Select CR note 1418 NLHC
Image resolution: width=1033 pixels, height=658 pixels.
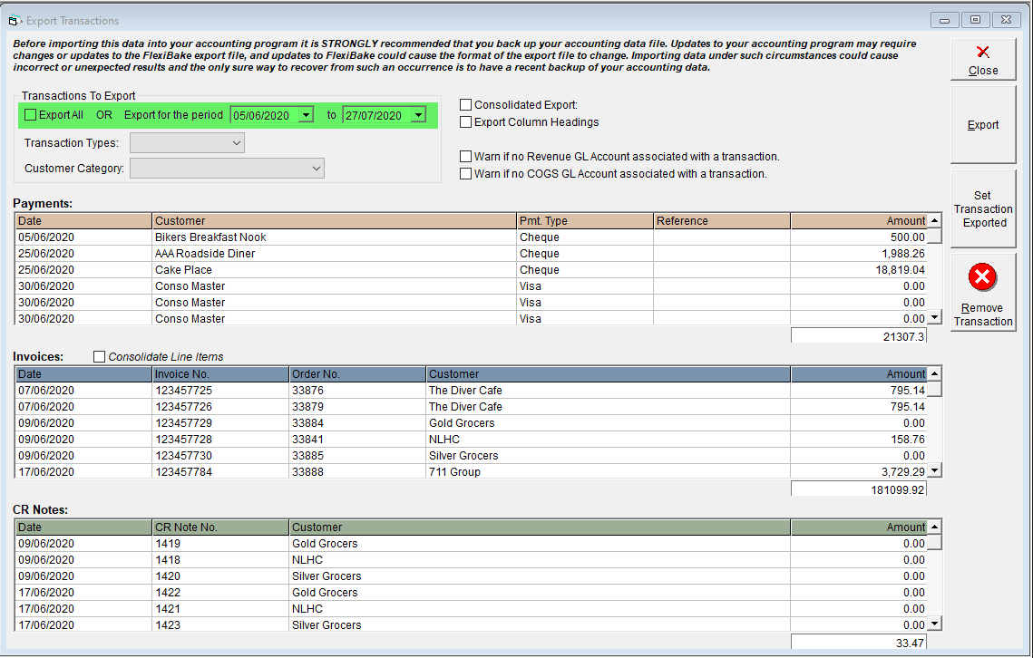[x=471, y=560]
